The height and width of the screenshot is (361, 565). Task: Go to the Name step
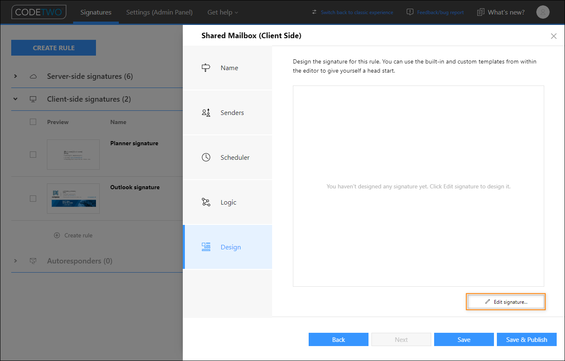227,68
